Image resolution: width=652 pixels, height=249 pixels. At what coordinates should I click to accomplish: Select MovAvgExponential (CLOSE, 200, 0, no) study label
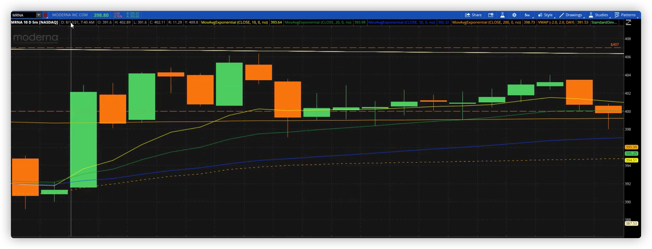[x=487, y=22]
